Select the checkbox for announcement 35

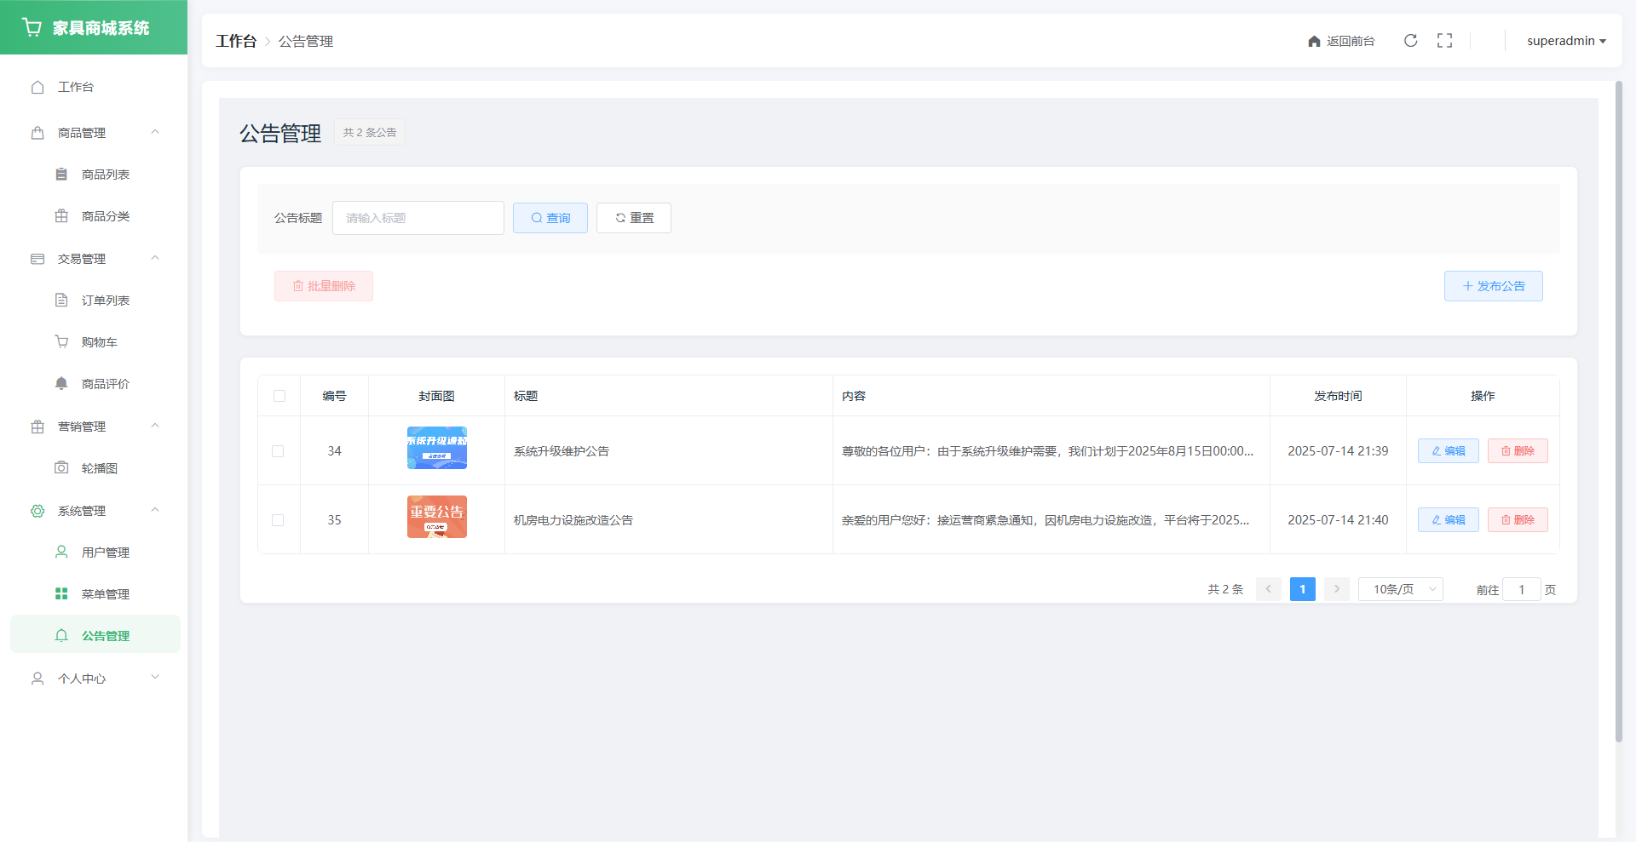click(x=278, y=520)
